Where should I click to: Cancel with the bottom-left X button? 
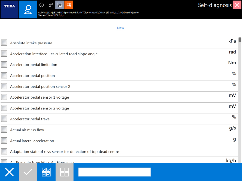9,172
